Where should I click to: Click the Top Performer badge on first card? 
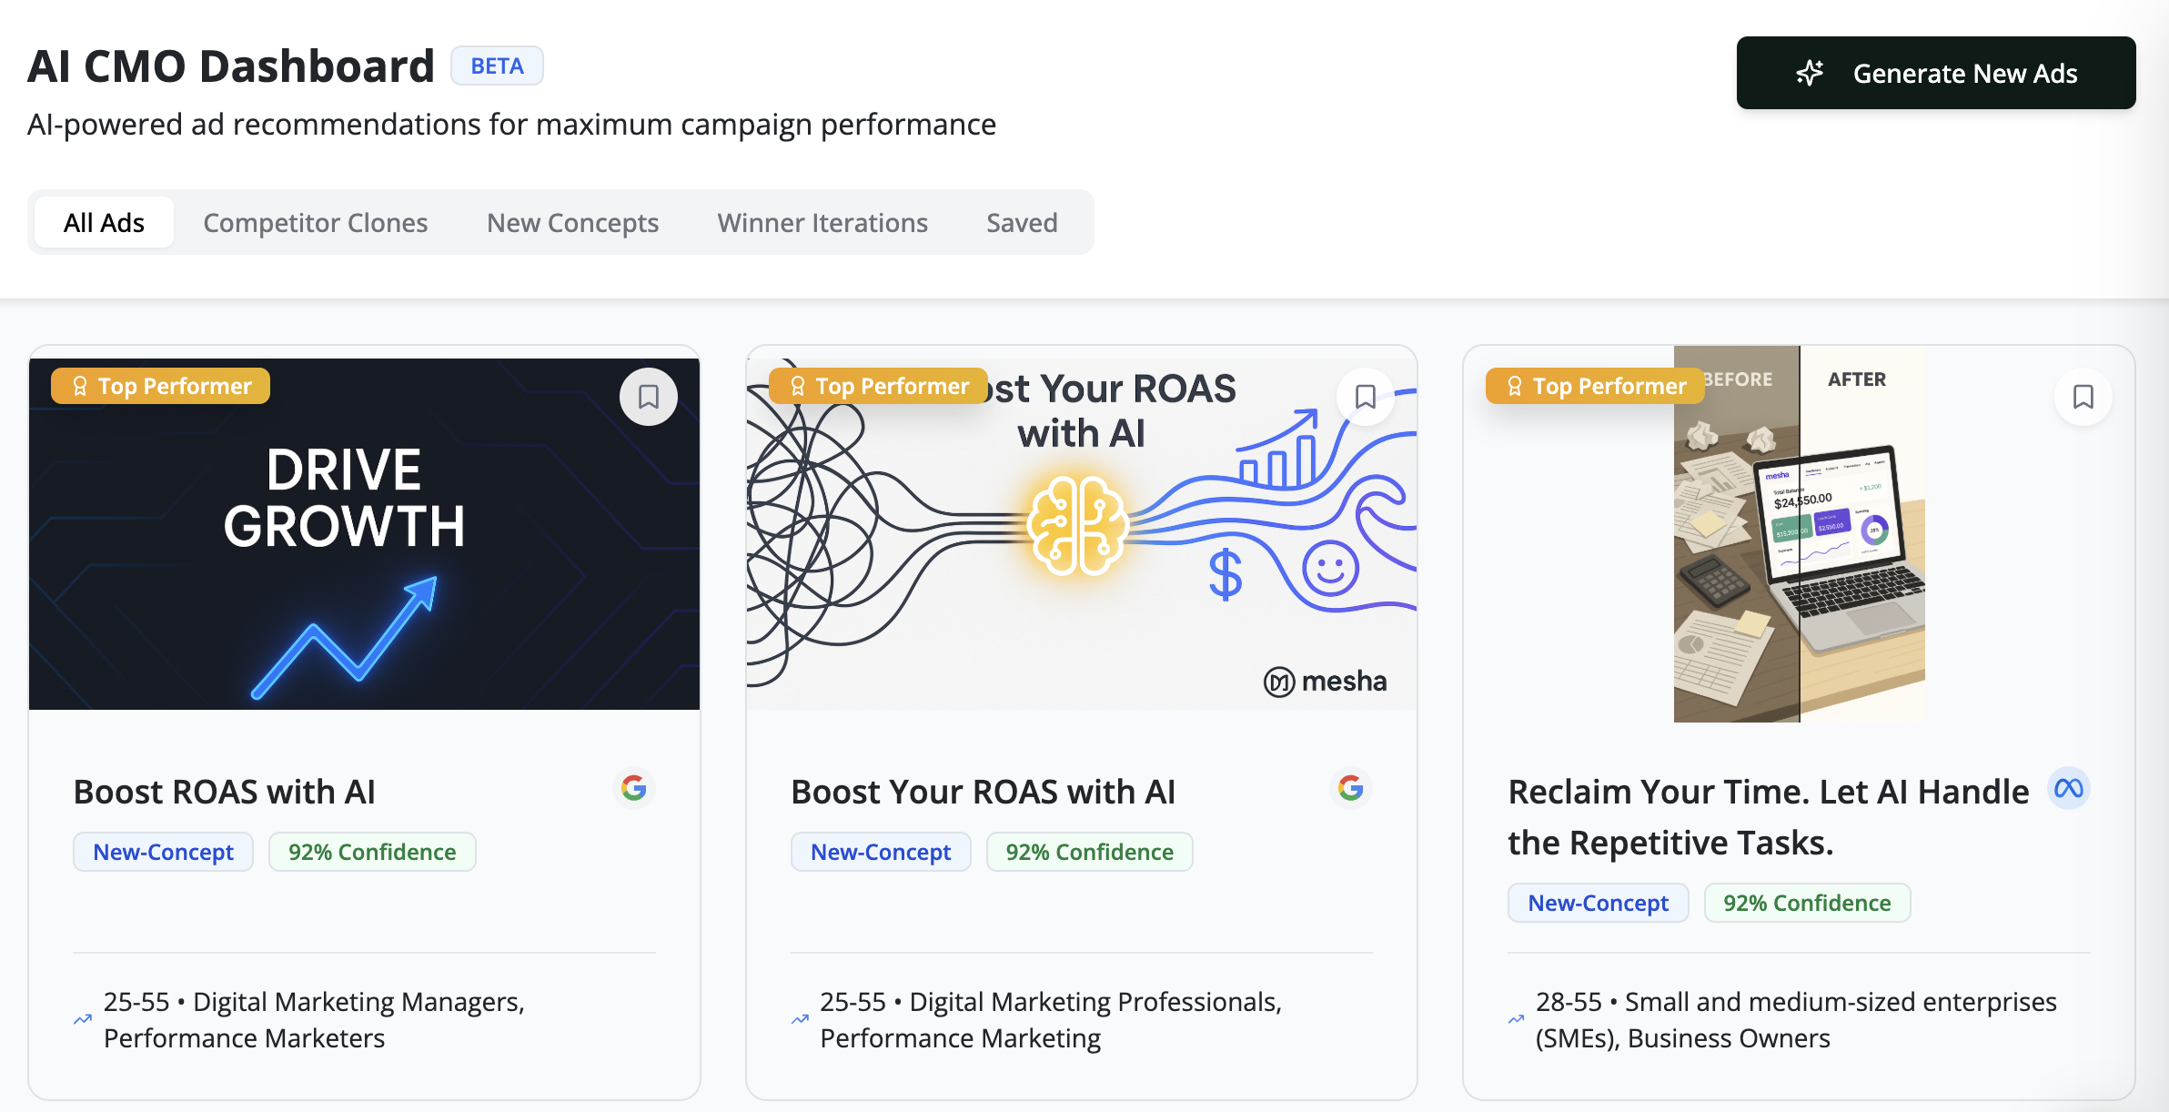161,386
